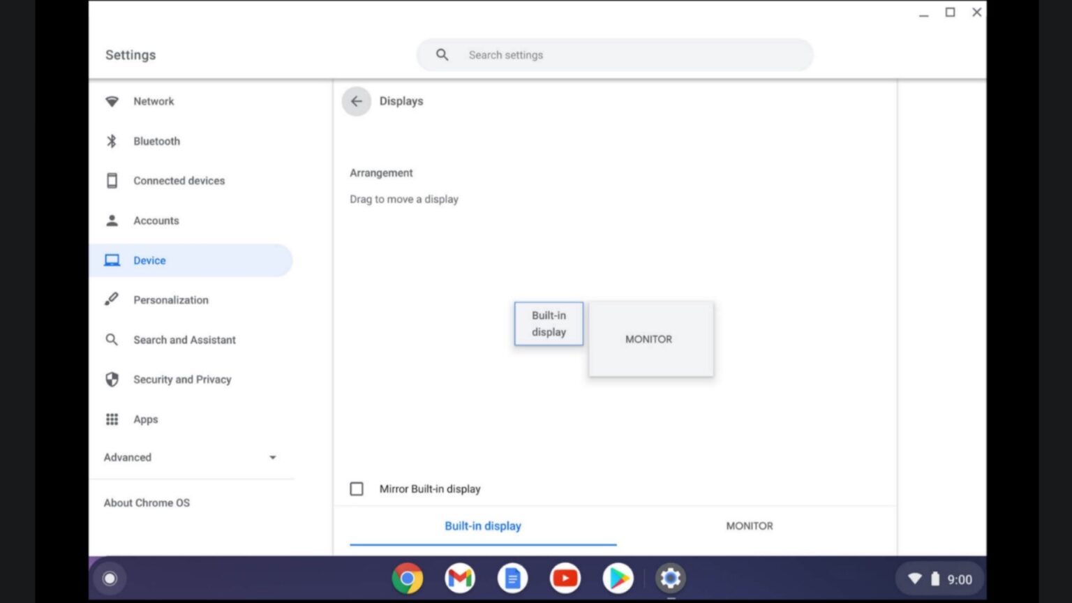Image resolution: width=1072 pixels, height=603 pixels.
Task: Launch Google Play Store from the shelf
Action: 617,578
